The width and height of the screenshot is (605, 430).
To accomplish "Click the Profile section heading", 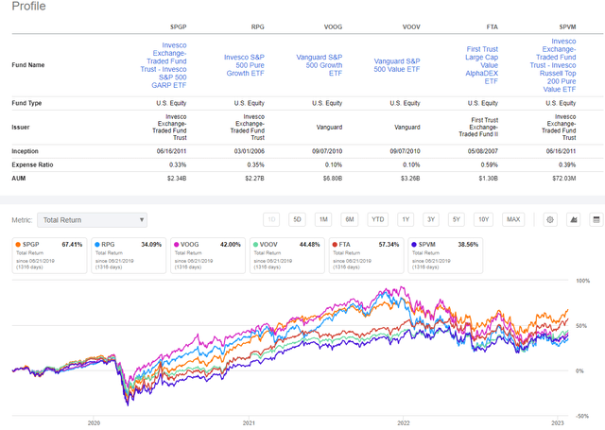I will click(x=29, y=7).
